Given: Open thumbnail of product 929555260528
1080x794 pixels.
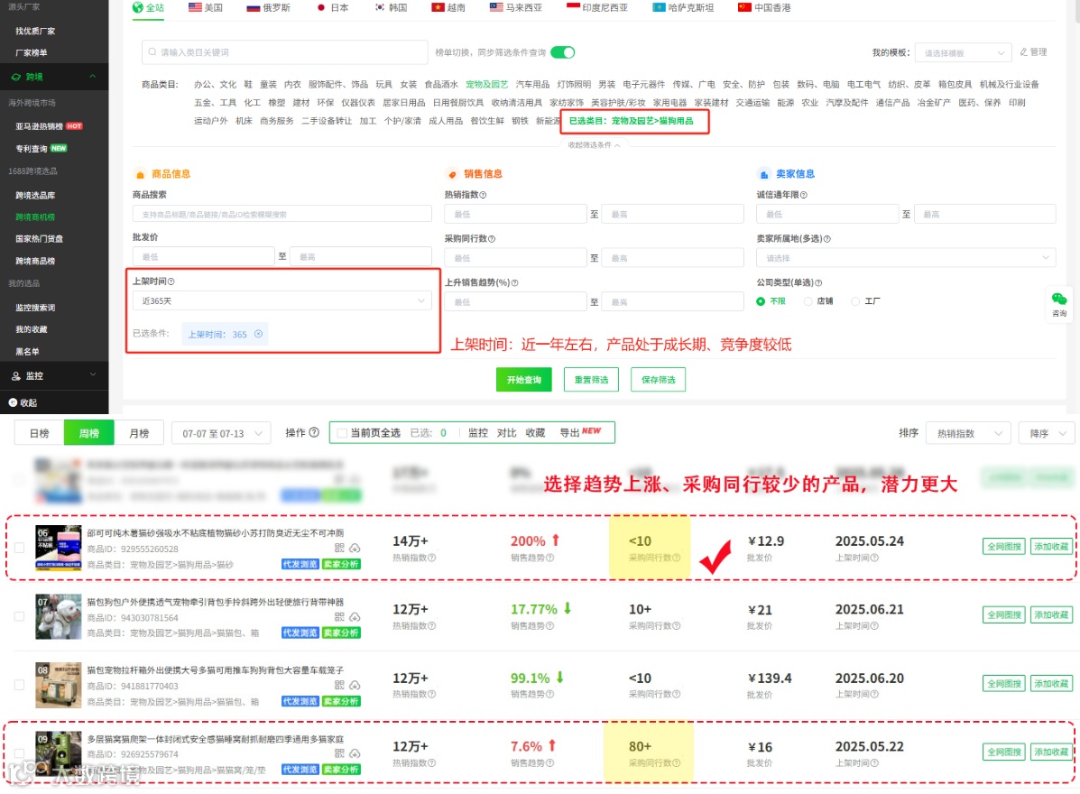Looking at the screenshot, I should [x=59, y=549].
